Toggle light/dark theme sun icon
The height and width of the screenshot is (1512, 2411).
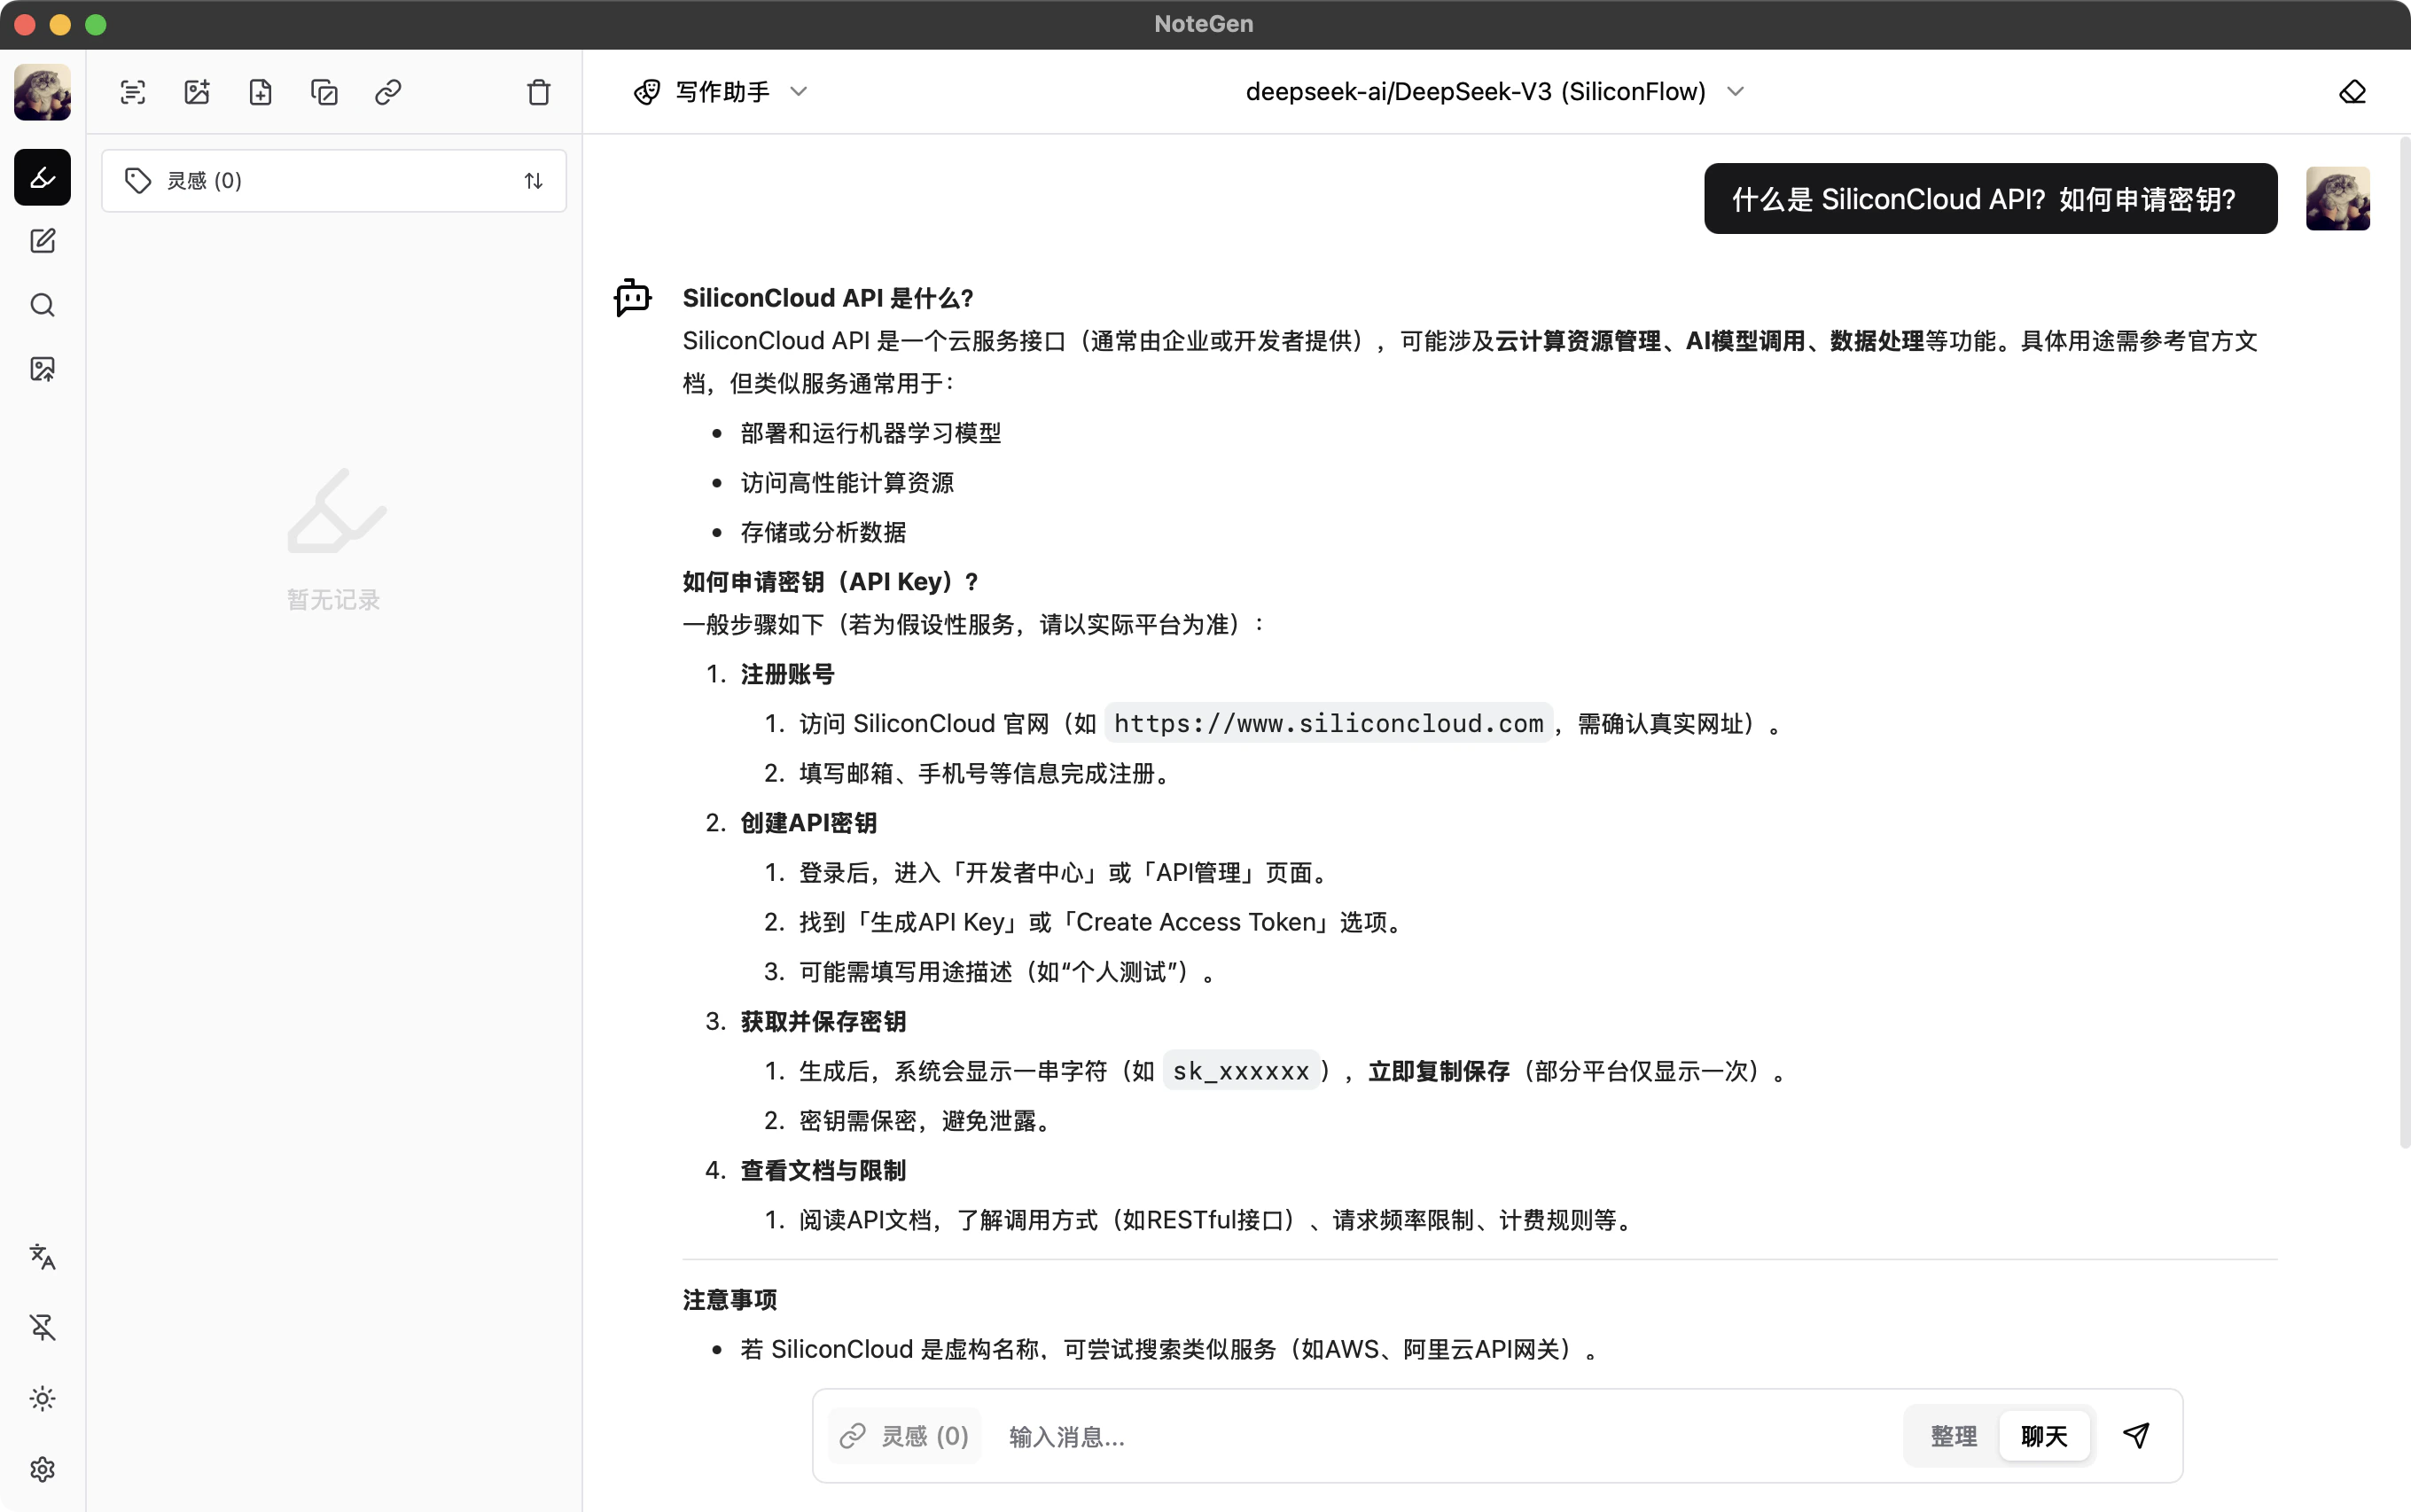click(x=42, y=1398)
